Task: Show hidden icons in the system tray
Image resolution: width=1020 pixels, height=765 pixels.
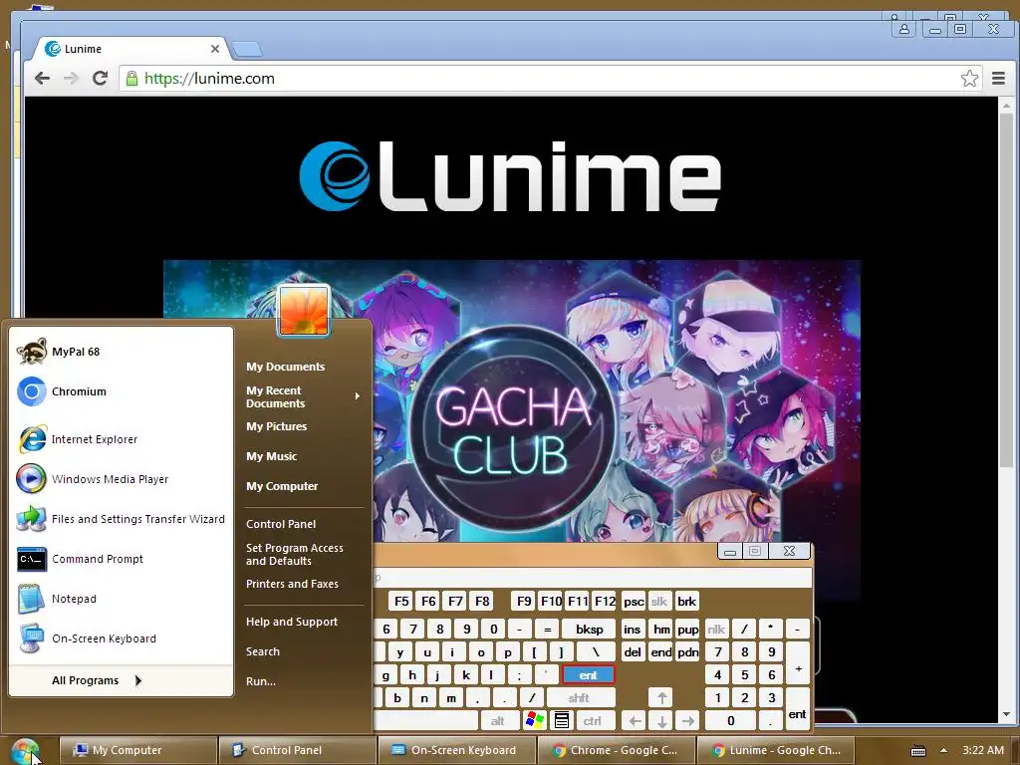Action: [944, 751]
